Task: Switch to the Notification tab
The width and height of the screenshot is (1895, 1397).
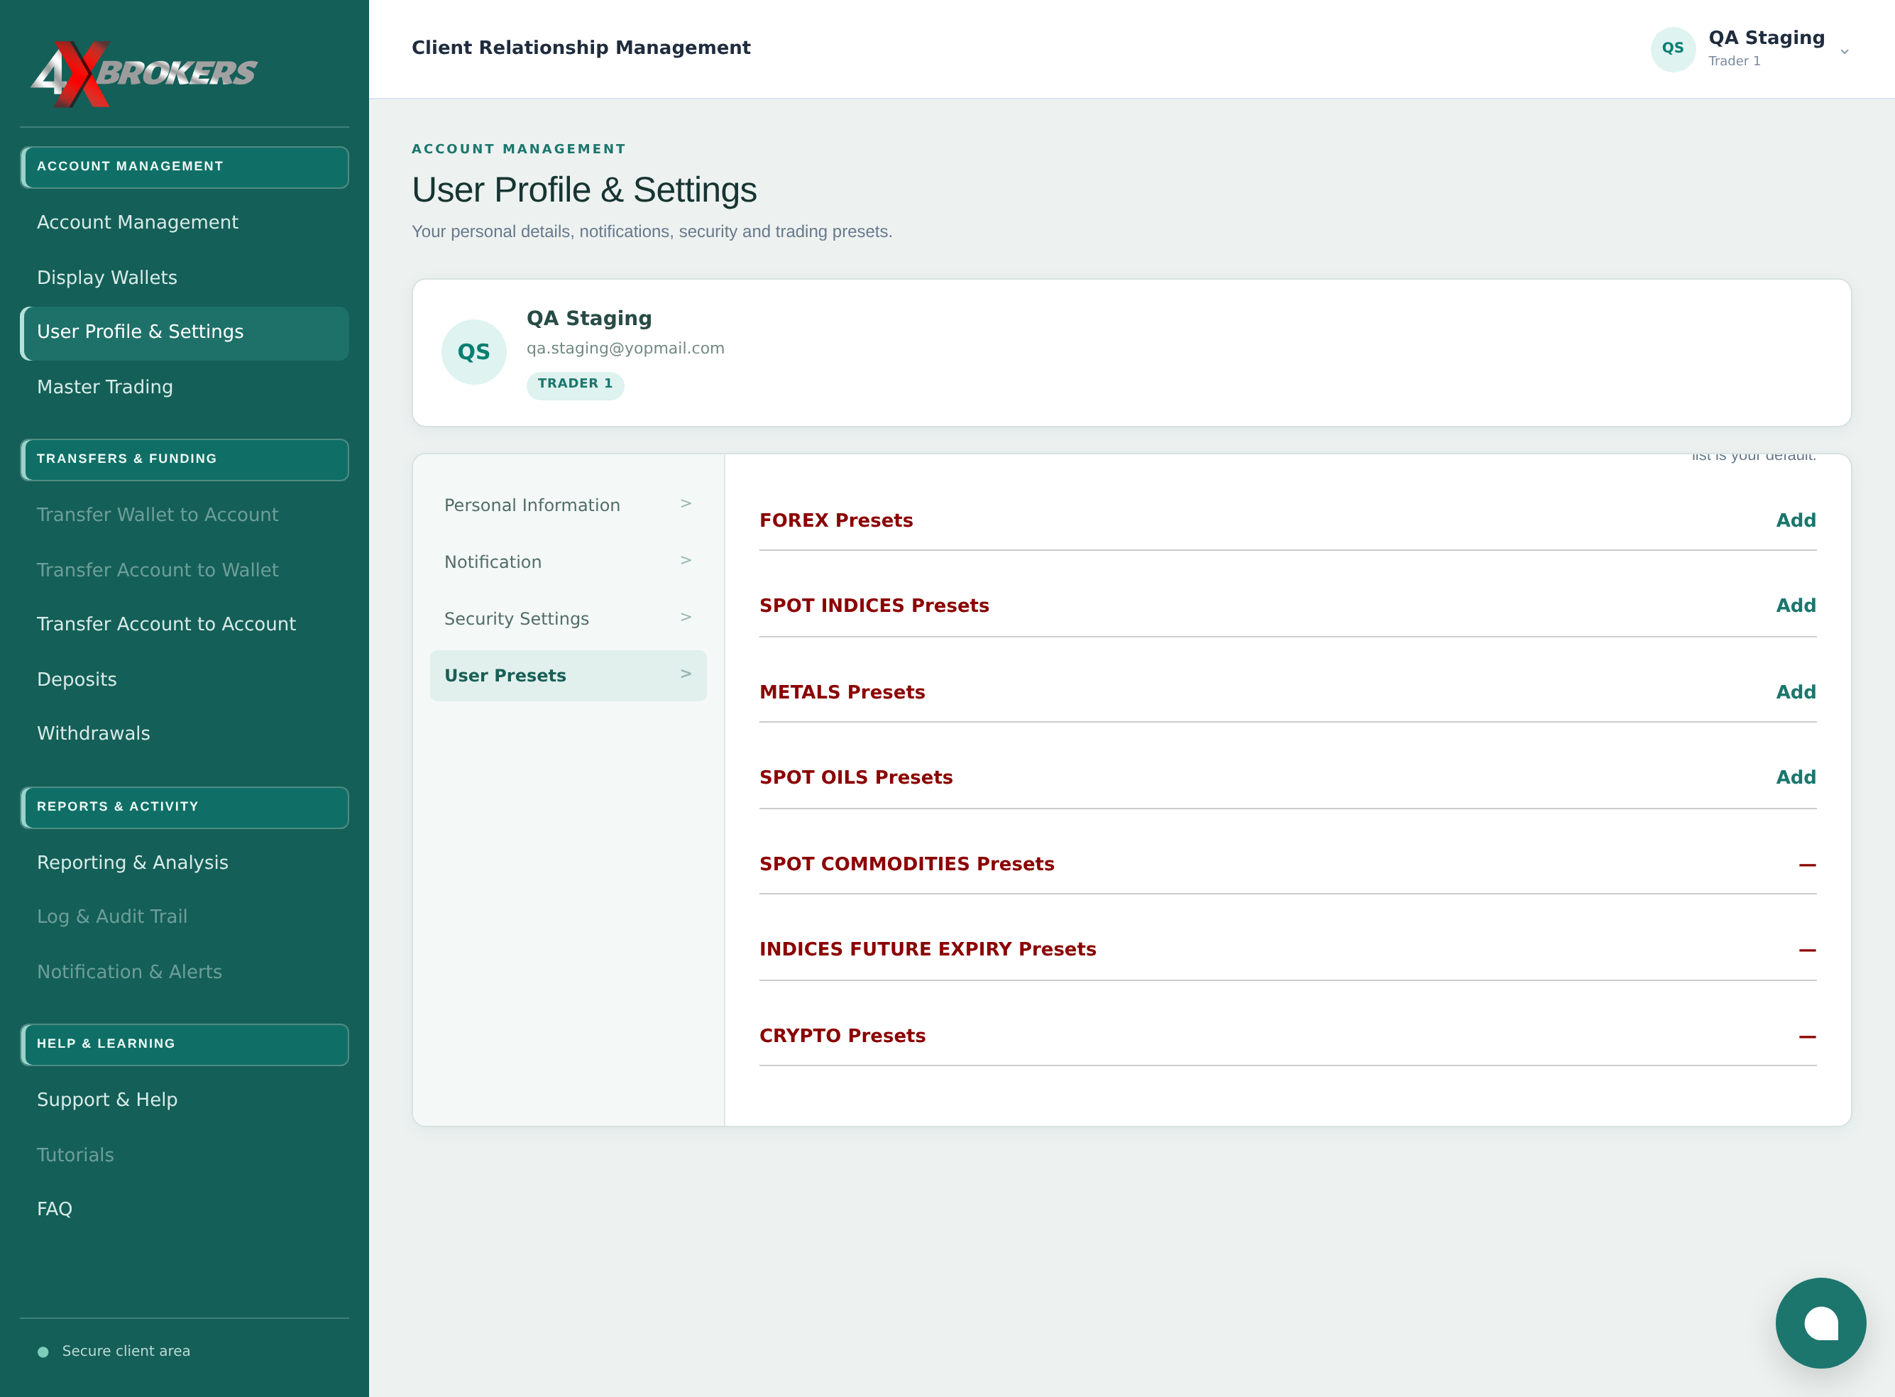Action: 567,561
